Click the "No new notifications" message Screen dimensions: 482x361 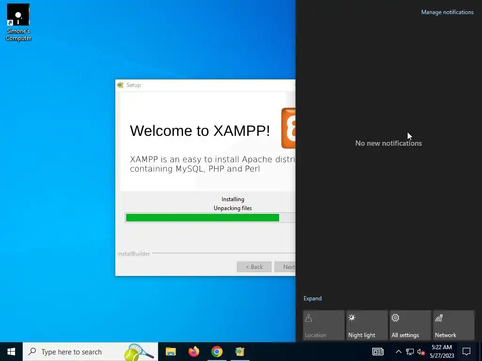pyautogui.click(x=388, y=143)
